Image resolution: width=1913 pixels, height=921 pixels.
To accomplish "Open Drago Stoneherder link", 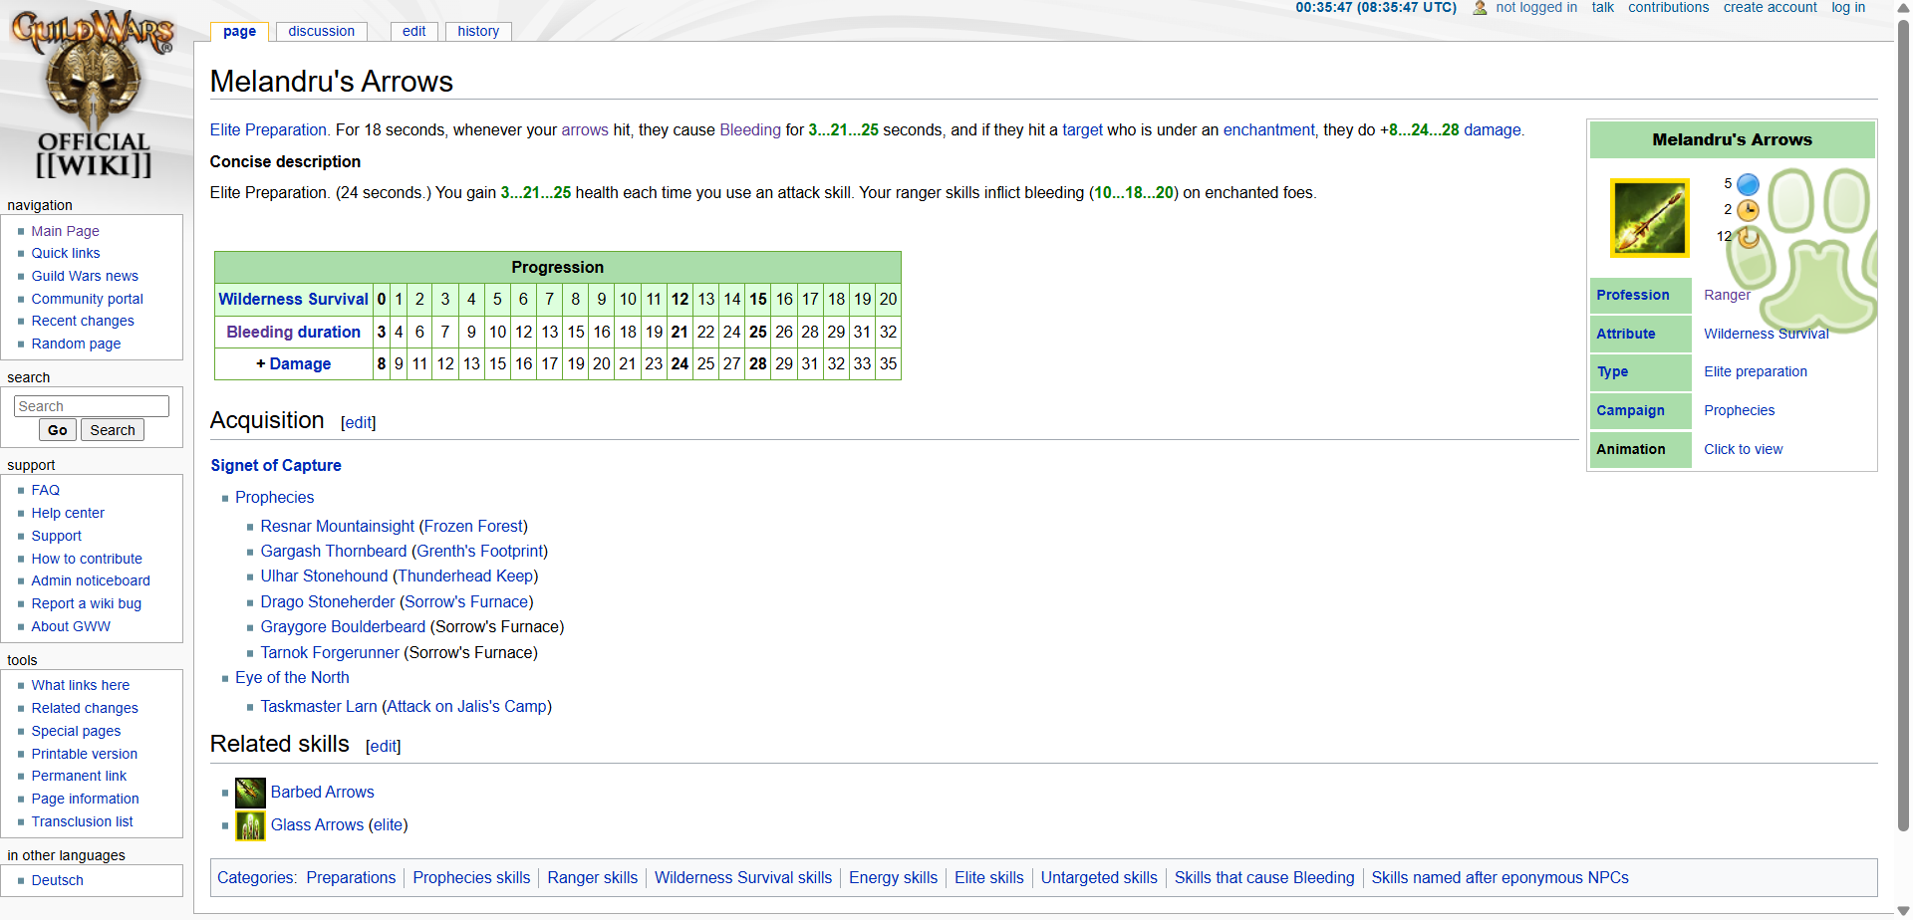I will coord(328,601).
